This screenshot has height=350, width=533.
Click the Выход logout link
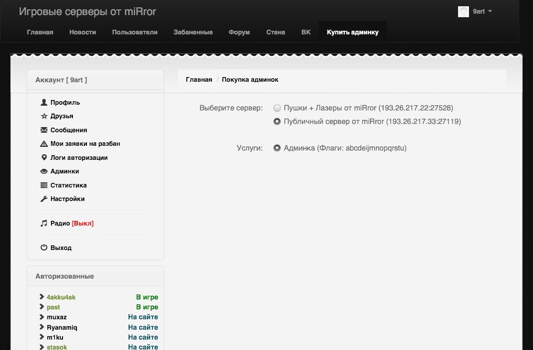tap(61, 247)
